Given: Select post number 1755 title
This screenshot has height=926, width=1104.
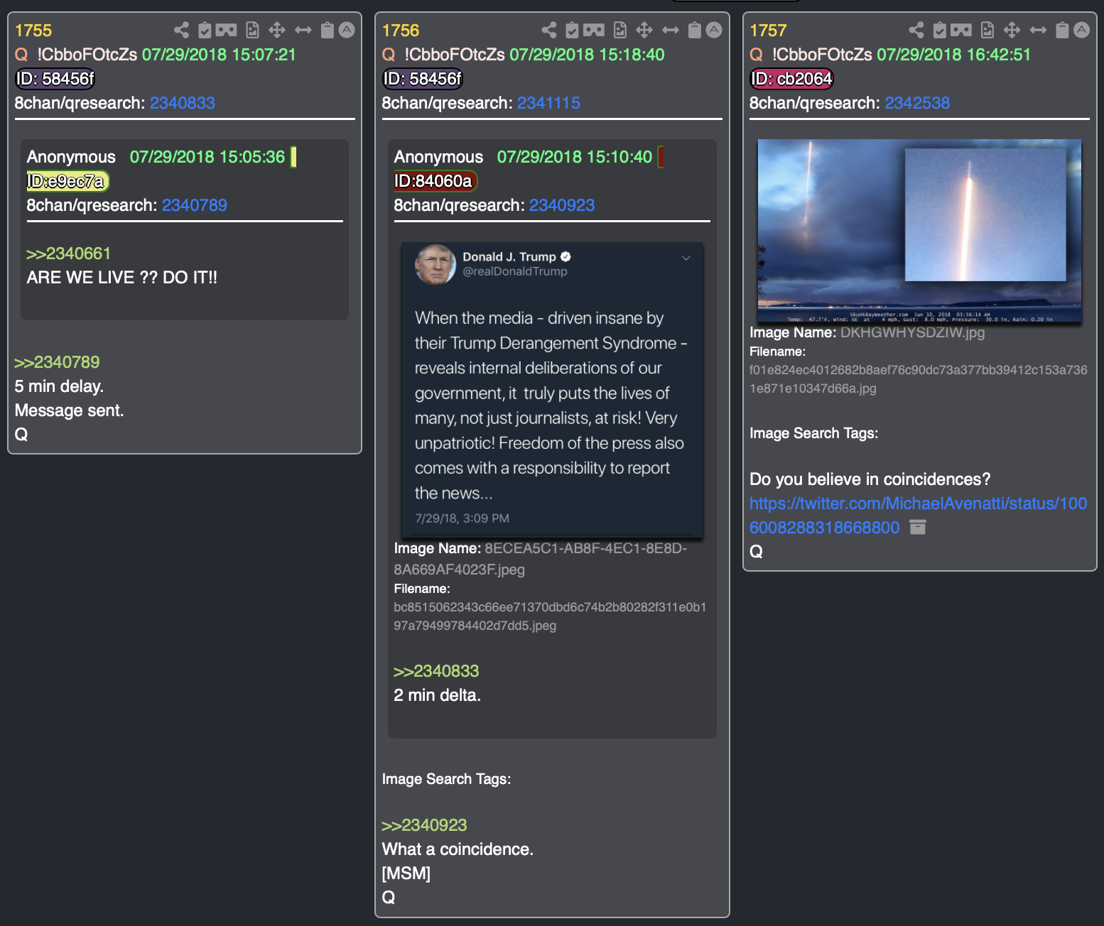Looking at the screenshot, I should [x=33, y=31].
